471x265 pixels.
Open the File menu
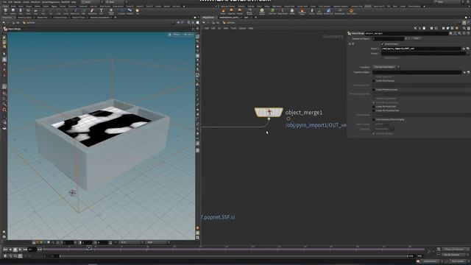[5, 1]
